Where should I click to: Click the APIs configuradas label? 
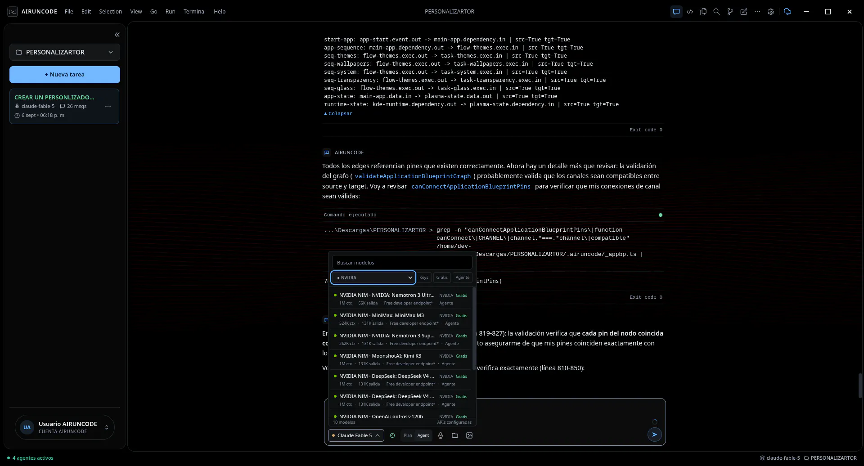pyautogui.click(x=454, y=422)
